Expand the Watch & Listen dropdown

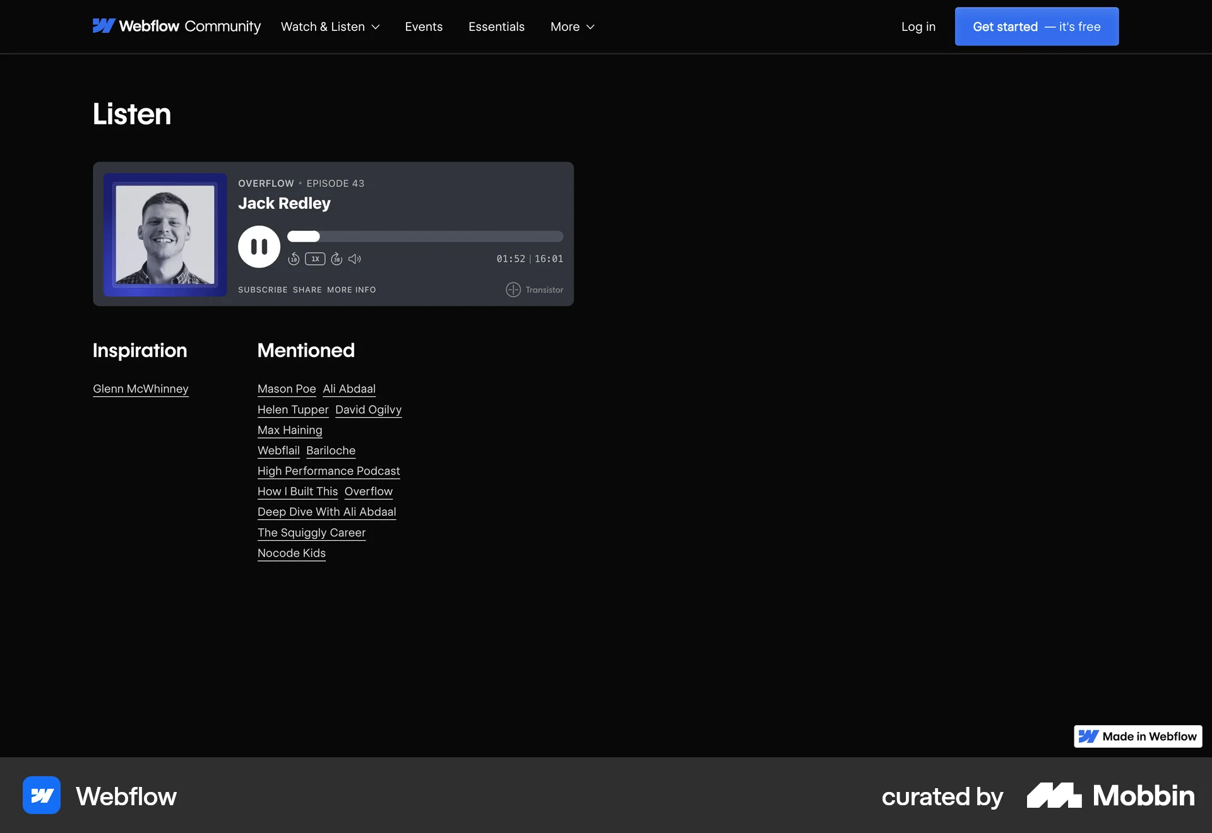pyautogui.click(x=330, y=27)
